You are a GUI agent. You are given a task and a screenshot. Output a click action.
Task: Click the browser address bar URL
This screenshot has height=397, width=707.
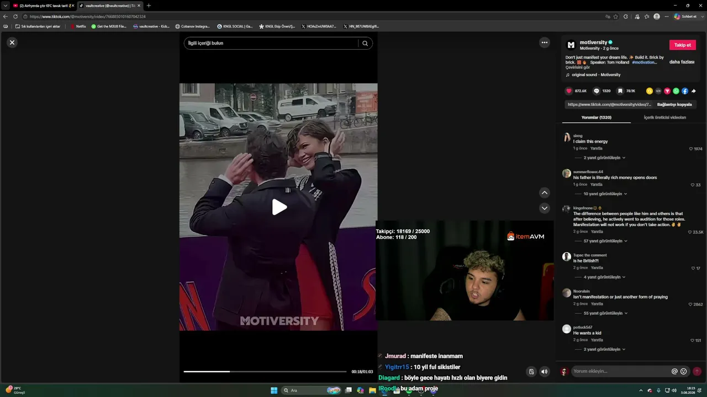(x=88, y=17)
